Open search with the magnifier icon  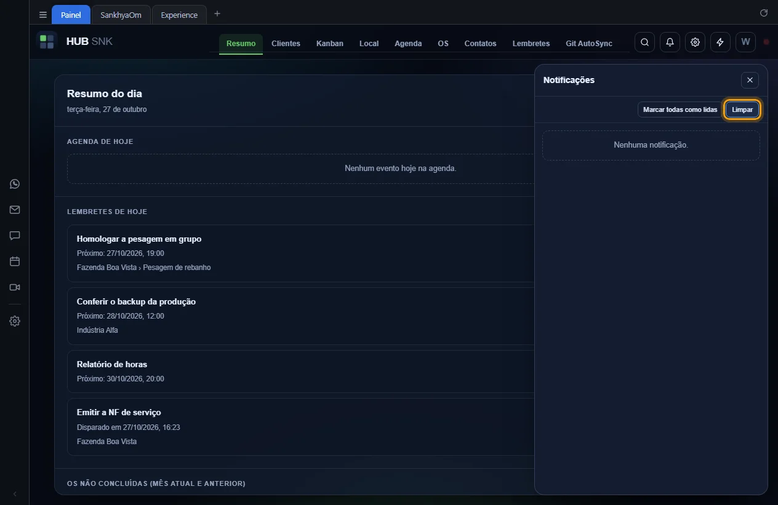tap(644, 42)
